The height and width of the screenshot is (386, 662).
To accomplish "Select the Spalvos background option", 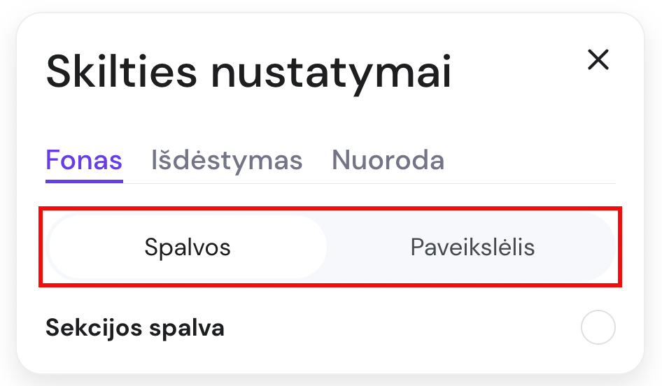I will pyautogui.click(x=188, y=247).
